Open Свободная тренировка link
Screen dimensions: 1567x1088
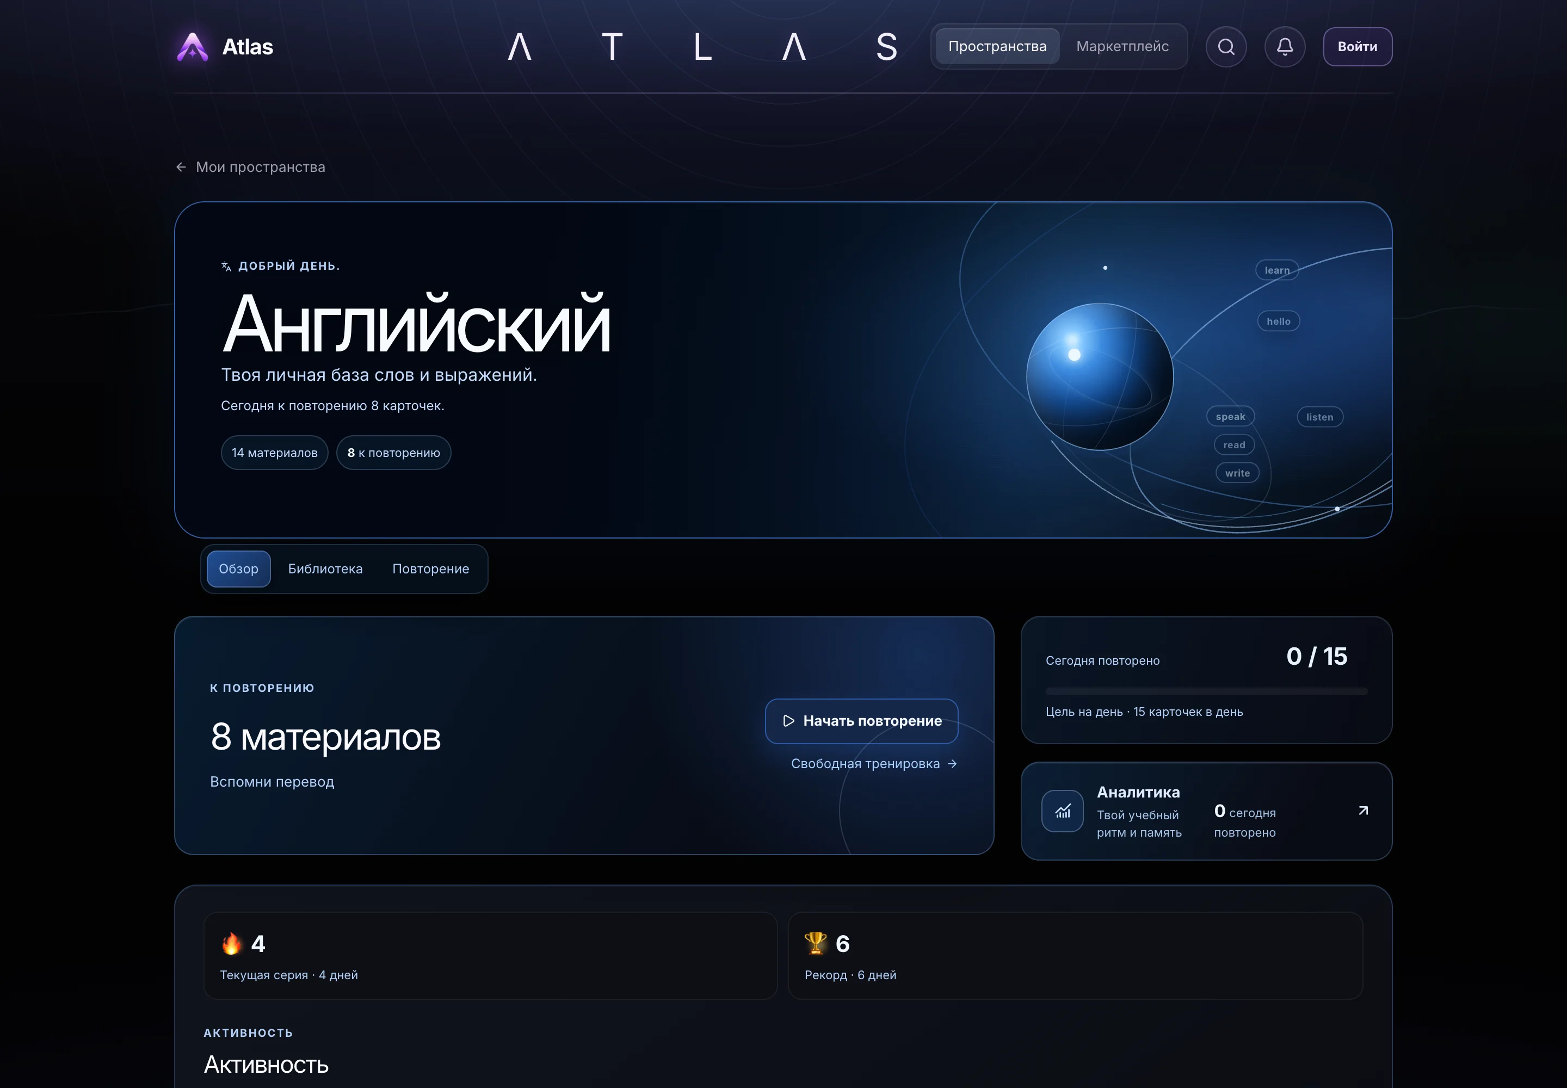coord(873,764)
